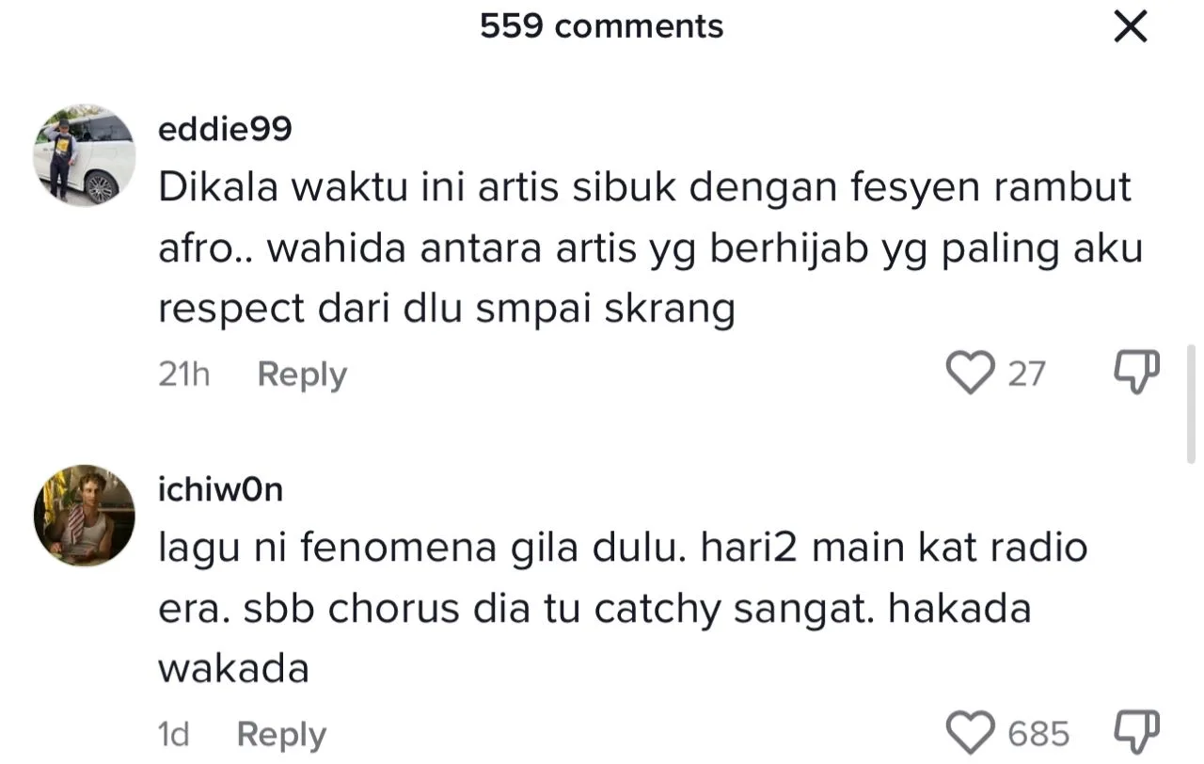Image resolution: width=1204 pixels, height=764 pixels.
Task: Click the 27 likes count
Action: pyautogui.click(x=1026, y=374)
